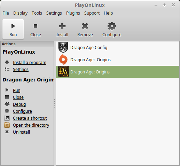Click the orange Origin logo icon
The width and height of the screenshot is (180, 166).
point(63,60)
